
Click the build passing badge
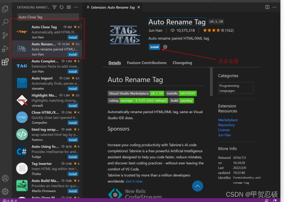point(181,101)
